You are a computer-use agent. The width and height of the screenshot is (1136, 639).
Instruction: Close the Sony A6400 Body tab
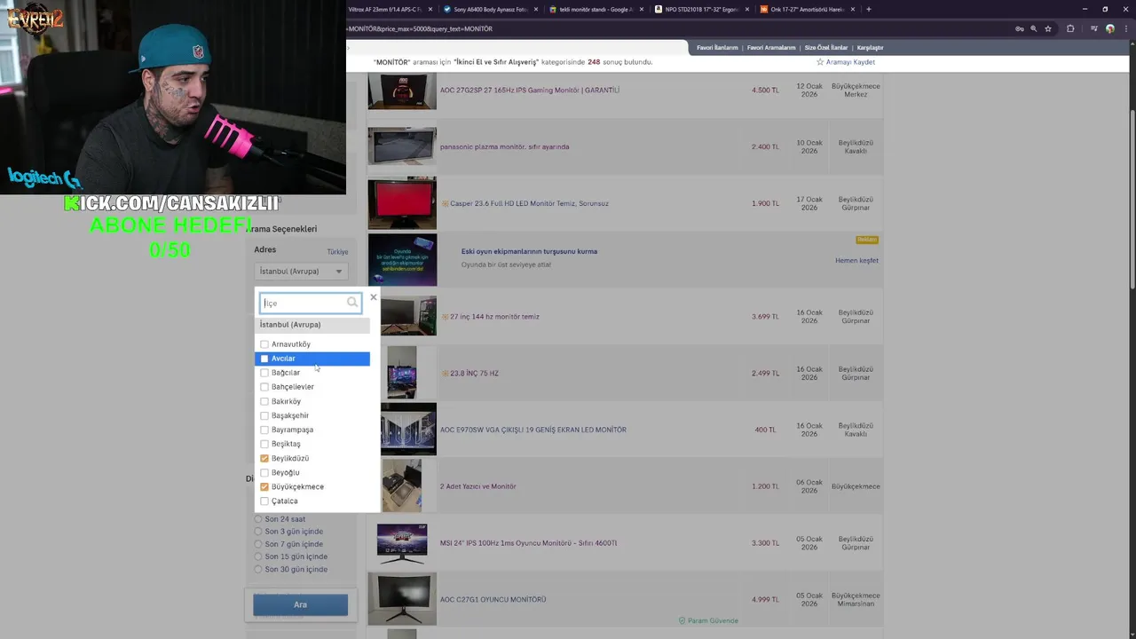pyautogui.click(x=535, y=9)
